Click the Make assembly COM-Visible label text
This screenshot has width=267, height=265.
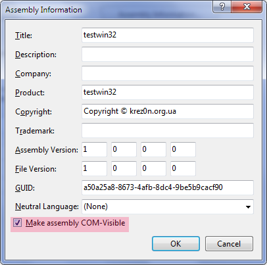click(76, 223)
